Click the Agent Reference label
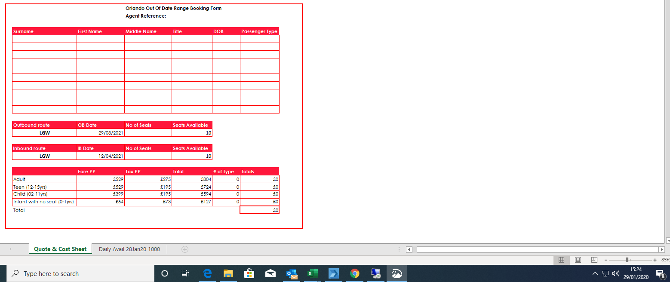The width and height of the screenshot is (670, 282). (x=146, y=16)
